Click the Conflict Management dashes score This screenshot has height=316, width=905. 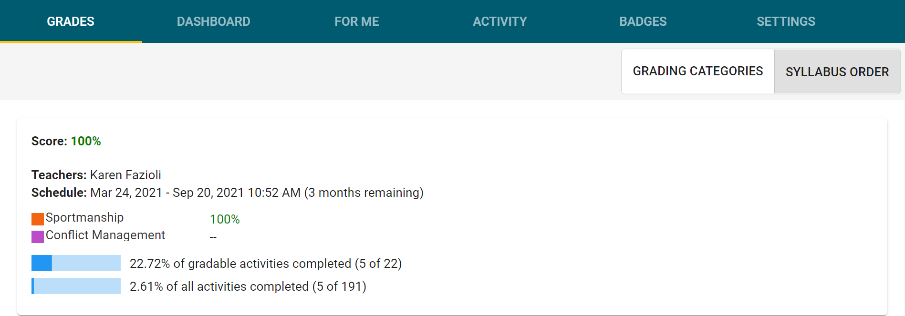tap(213, 237)
